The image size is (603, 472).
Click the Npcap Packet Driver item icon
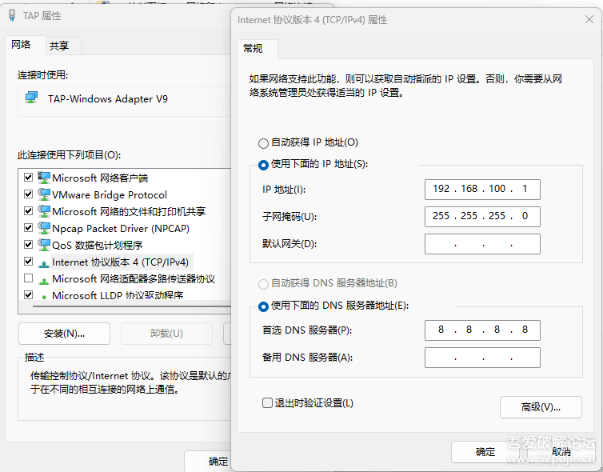pyautogui.click(x=44, y=228)
